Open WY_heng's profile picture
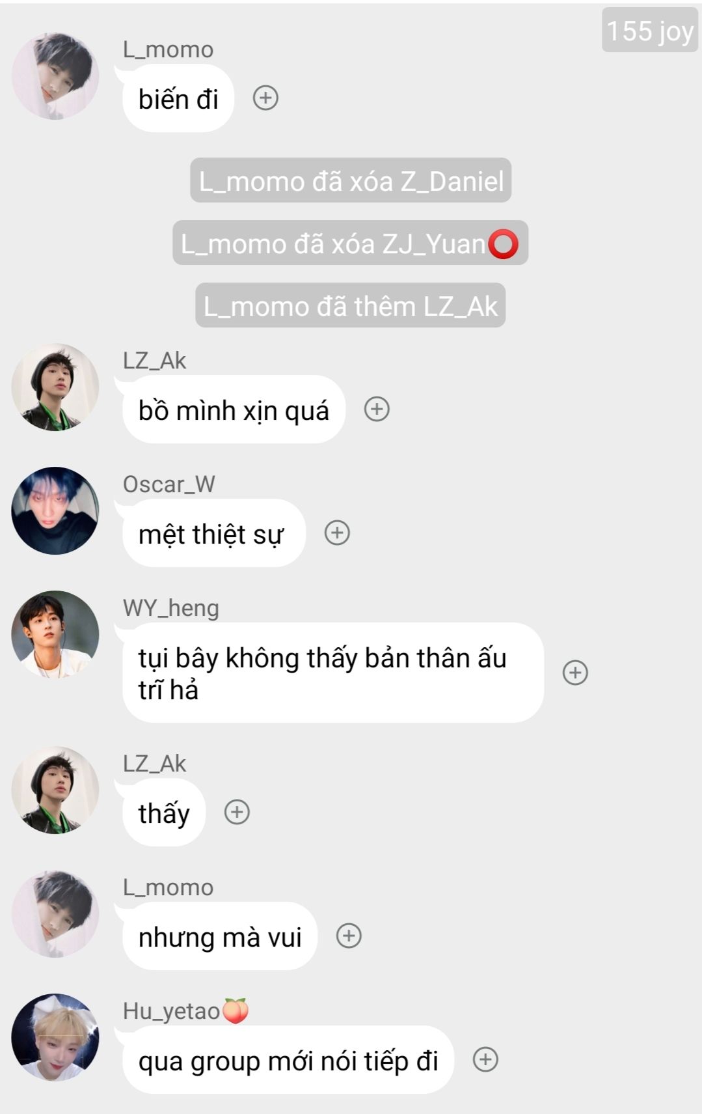This screenshot has height=1114, width=702. tap(55, 635)
